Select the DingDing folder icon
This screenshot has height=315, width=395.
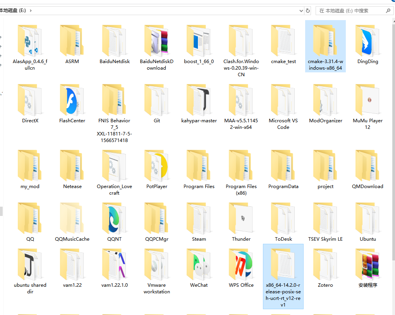pos(368,41)
